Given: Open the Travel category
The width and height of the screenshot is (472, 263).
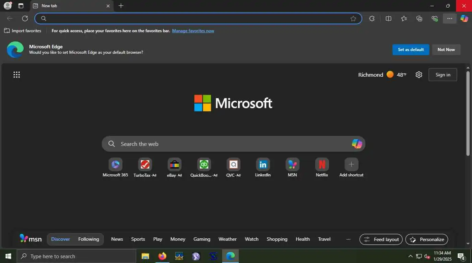Looking at the screenshot, I should (x=324, y=239).
